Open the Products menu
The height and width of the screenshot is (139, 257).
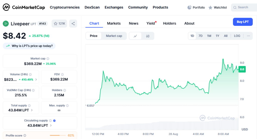click(x=160, y=7)
